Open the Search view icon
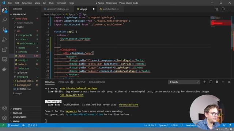The width and height of the screenshot is (234, 131). pyautogui.click(x=4, y=20)
